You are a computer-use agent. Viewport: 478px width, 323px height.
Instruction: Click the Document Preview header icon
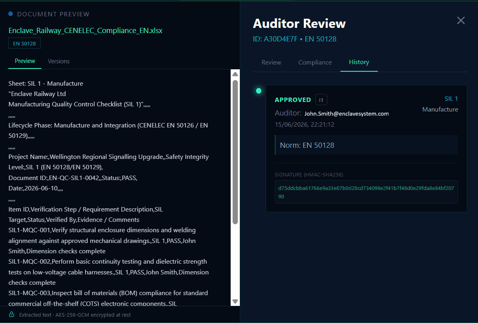click(11, 14)
